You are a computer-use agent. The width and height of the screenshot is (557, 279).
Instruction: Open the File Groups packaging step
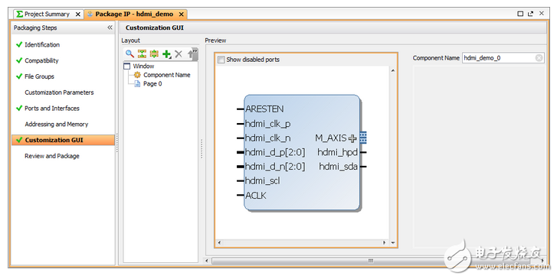[39, 76]
